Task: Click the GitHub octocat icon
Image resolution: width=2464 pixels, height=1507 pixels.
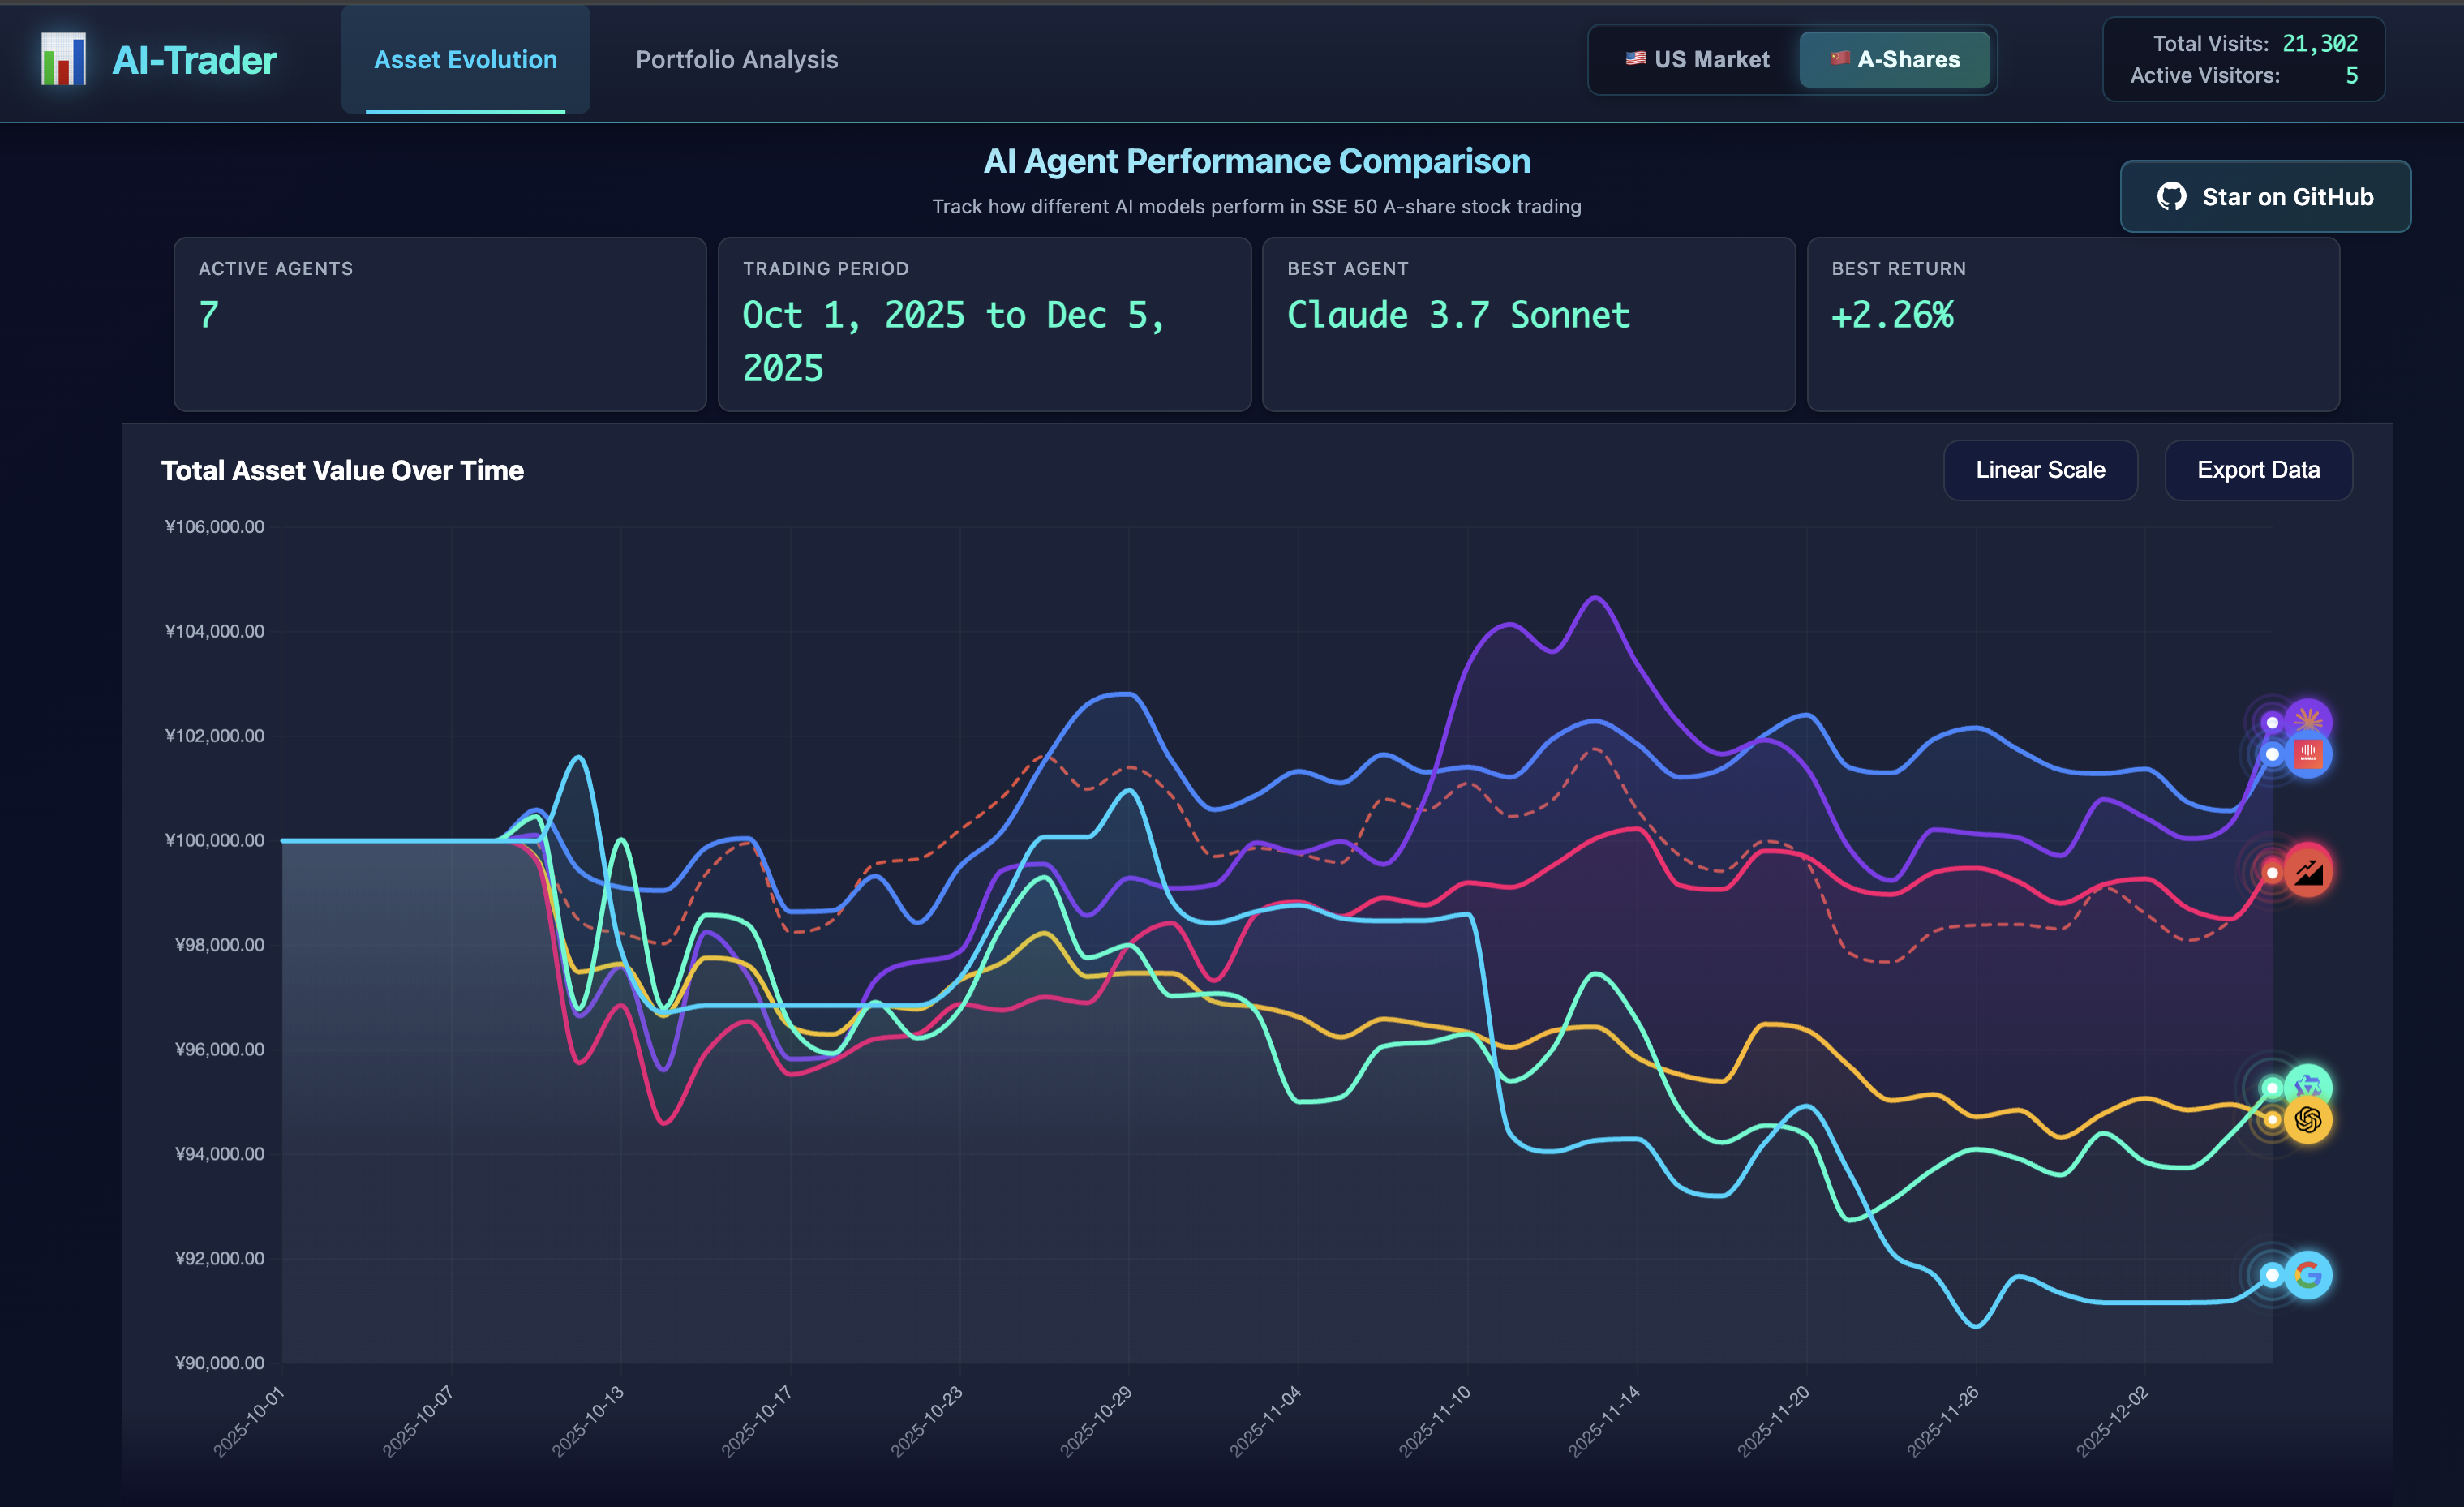Action: pos(2171,197)
